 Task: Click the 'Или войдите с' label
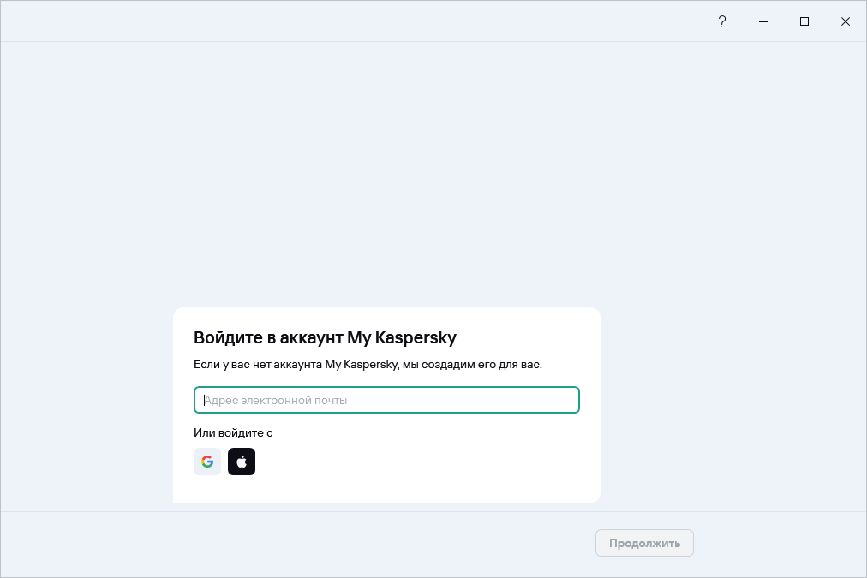[233, 432]
